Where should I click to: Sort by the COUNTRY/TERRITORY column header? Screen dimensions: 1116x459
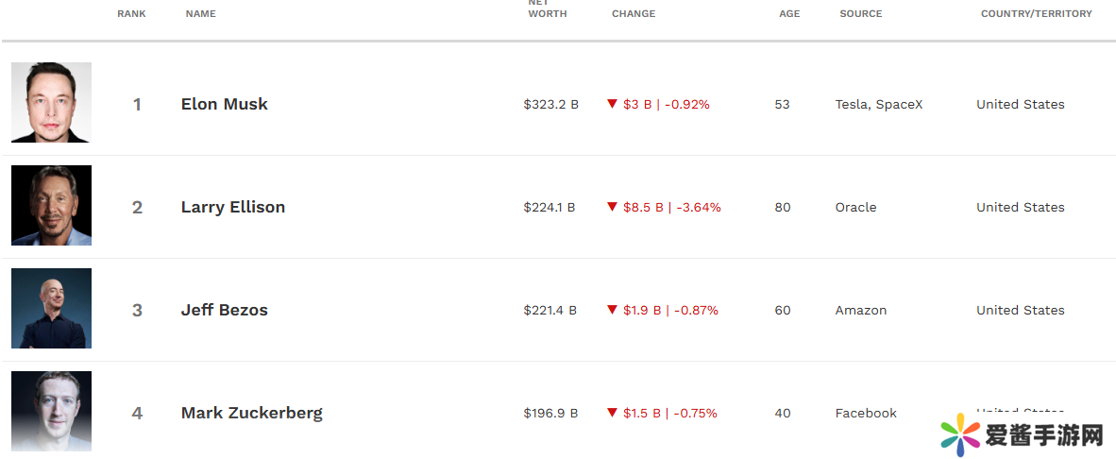point(1036,14)
